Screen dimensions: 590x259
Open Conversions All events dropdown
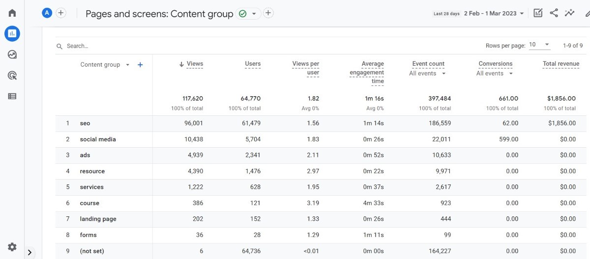[x=495, y=74]
